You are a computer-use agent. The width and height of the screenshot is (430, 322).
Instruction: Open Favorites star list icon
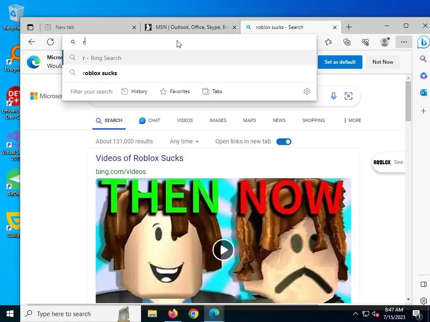(328, 42)
